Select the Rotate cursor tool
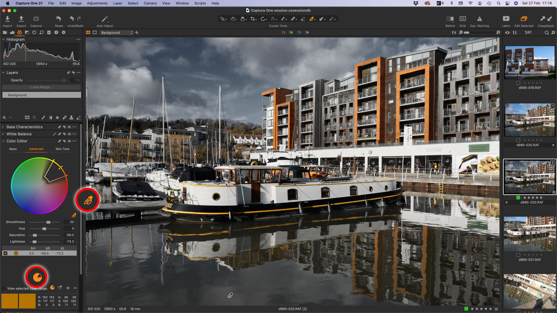The image size is (557, 313). pyautogui.click(x=263, y=19)
